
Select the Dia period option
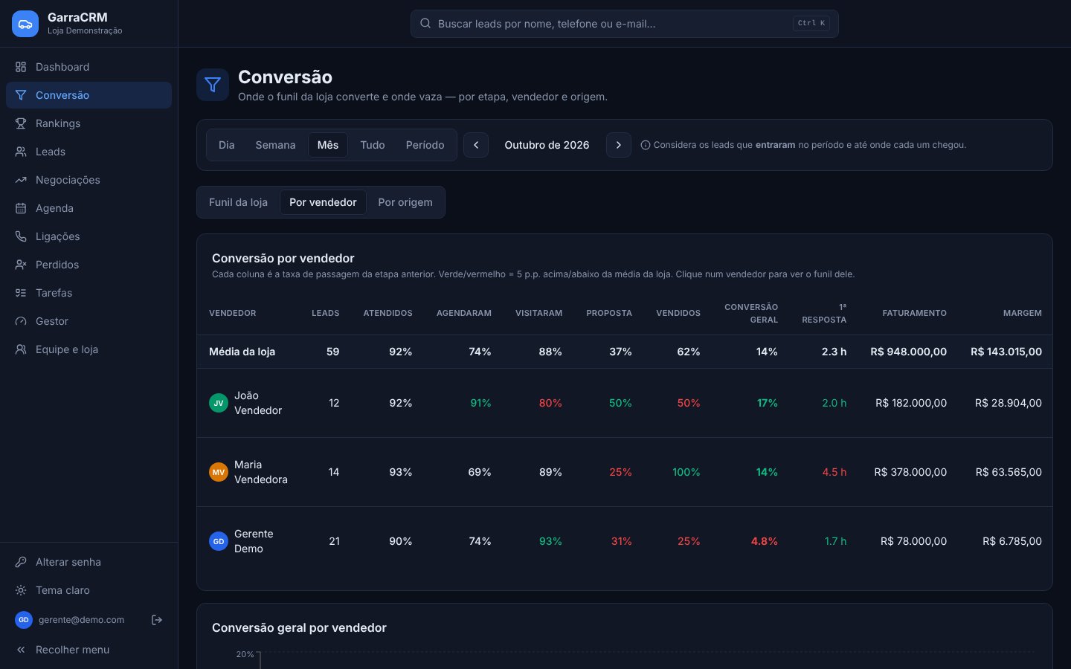(227, 145)
